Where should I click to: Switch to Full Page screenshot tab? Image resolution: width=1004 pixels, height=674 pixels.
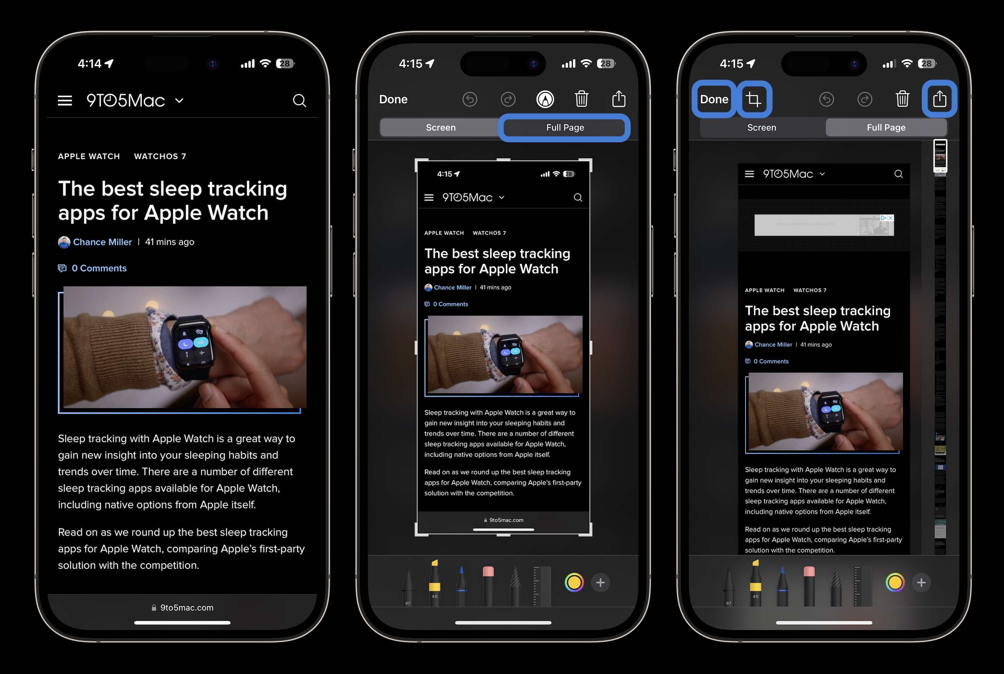[x=565, y=126]
